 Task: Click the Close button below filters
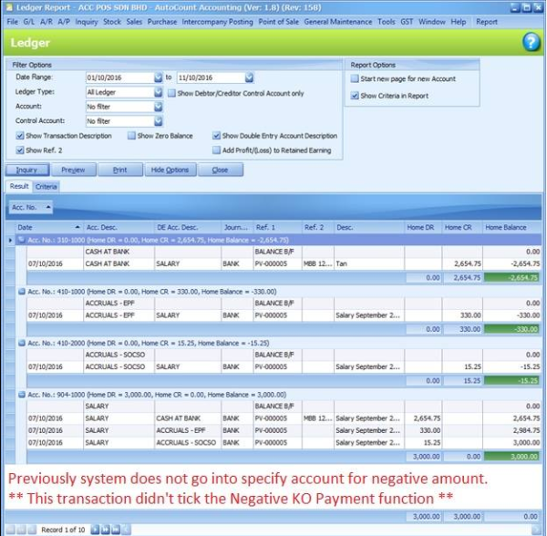coord(221,170)
